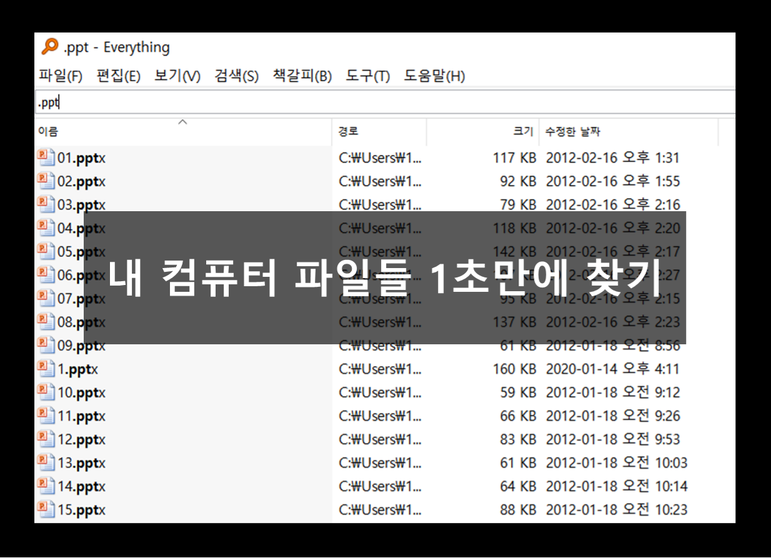The height and width of the screenshot is (558, 771).
Task: Select the PowerPoint icon of 05.pptx
Action: 46,251
